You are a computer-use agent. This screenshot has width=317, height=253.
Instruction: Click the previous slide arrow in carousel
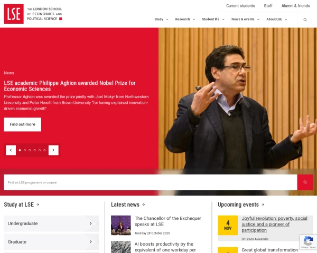tap(11, 150)
